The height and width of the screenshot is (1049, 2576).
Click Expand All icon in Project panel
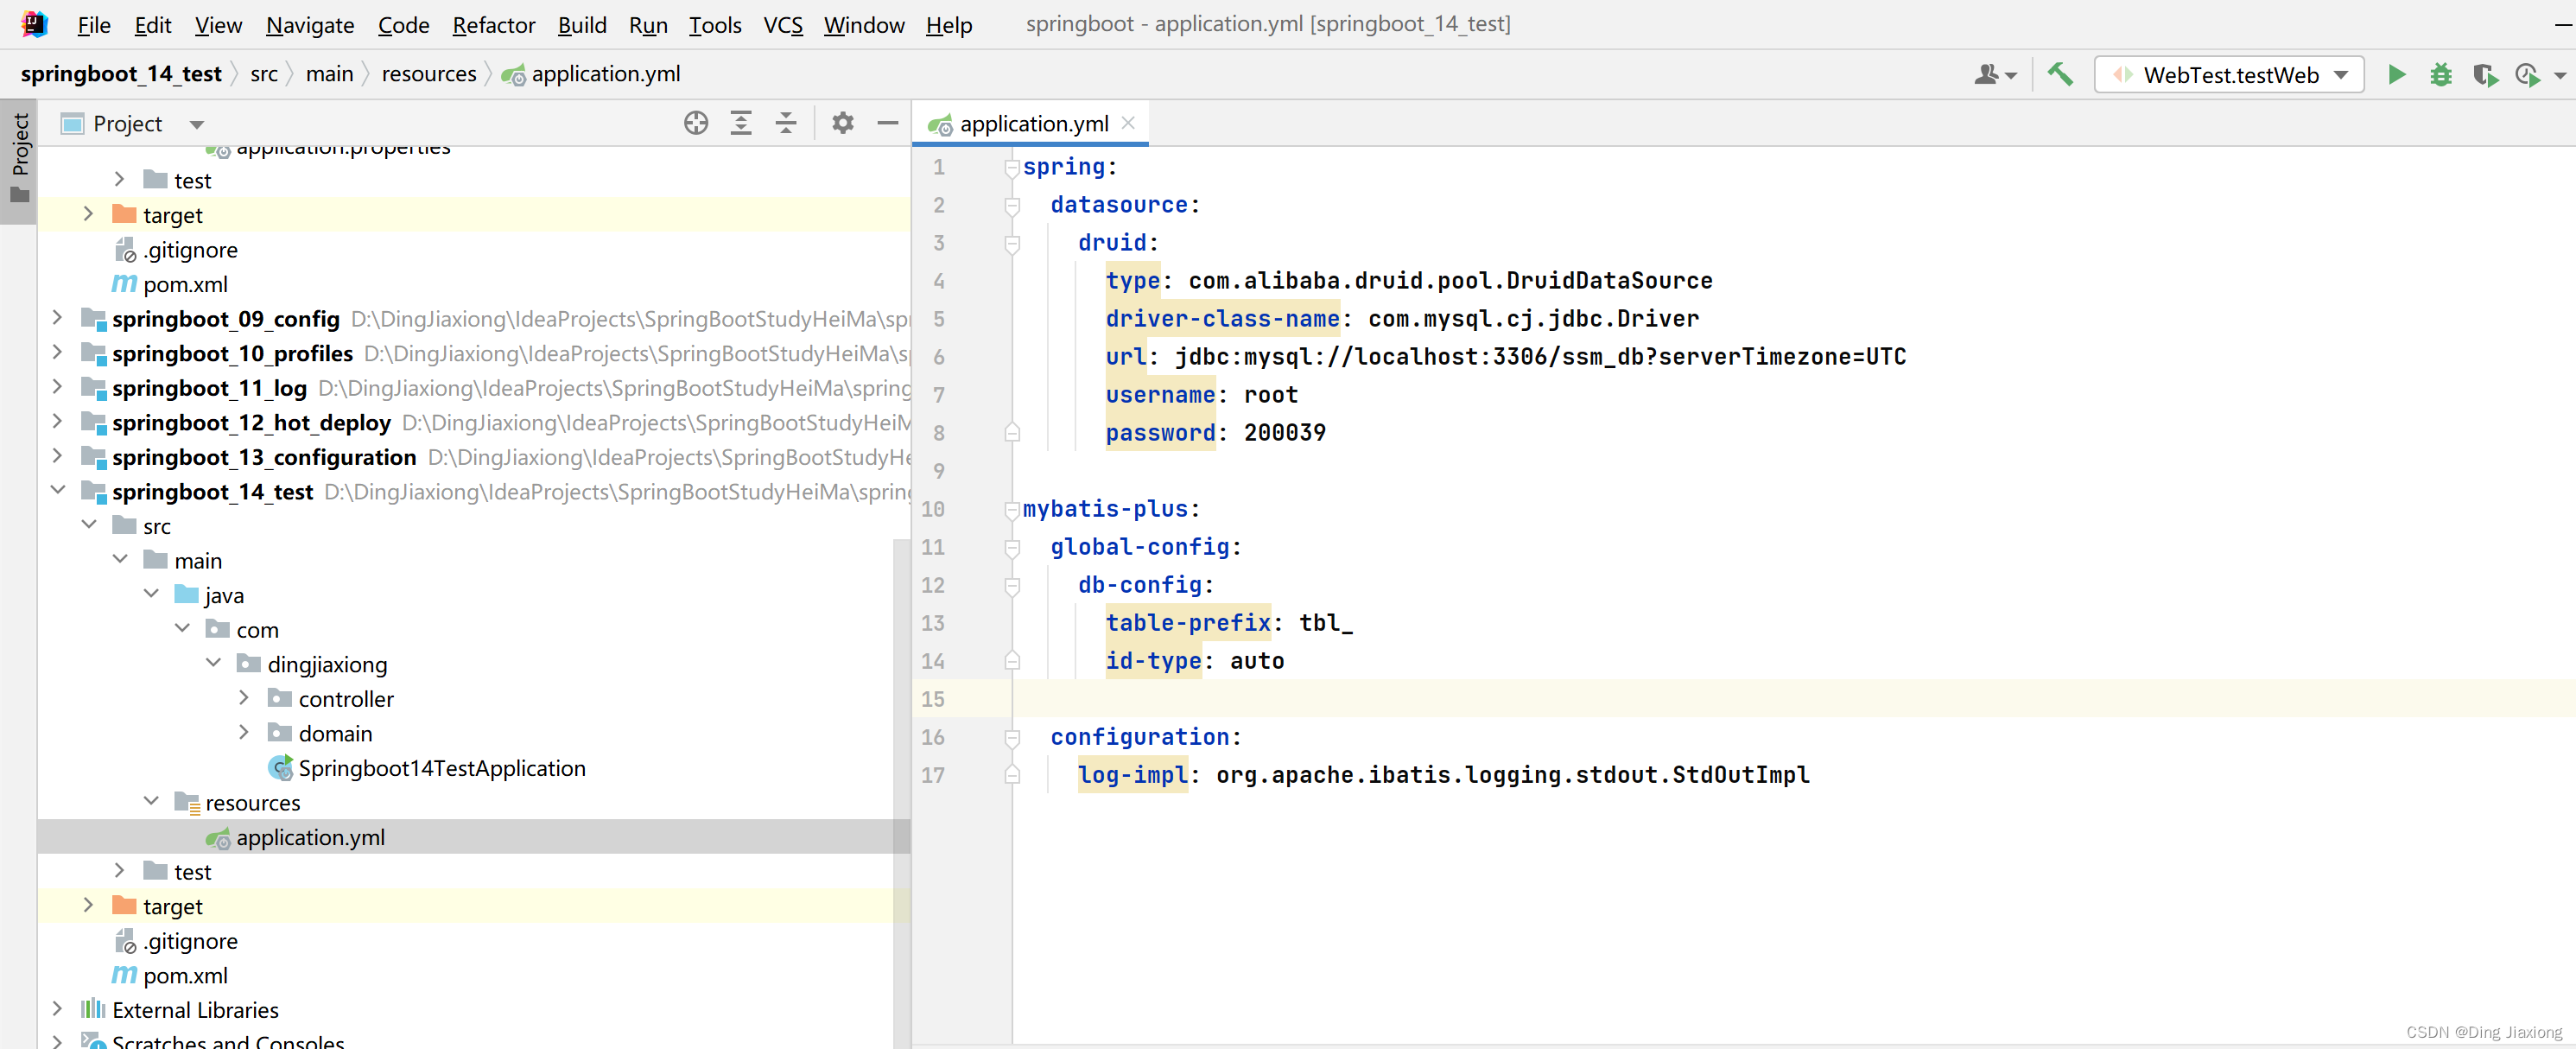(x=741, y=123)
